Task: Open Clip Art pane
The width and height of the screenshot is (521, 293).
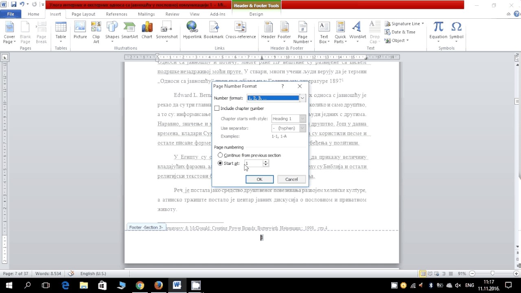Action: coord(96,33)
